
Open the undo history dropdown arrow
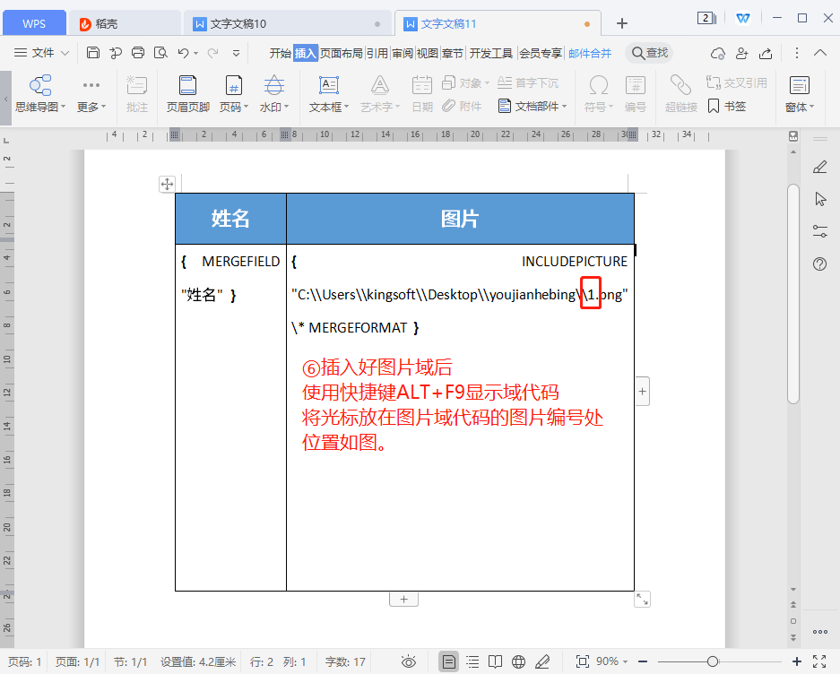point(196,53)
